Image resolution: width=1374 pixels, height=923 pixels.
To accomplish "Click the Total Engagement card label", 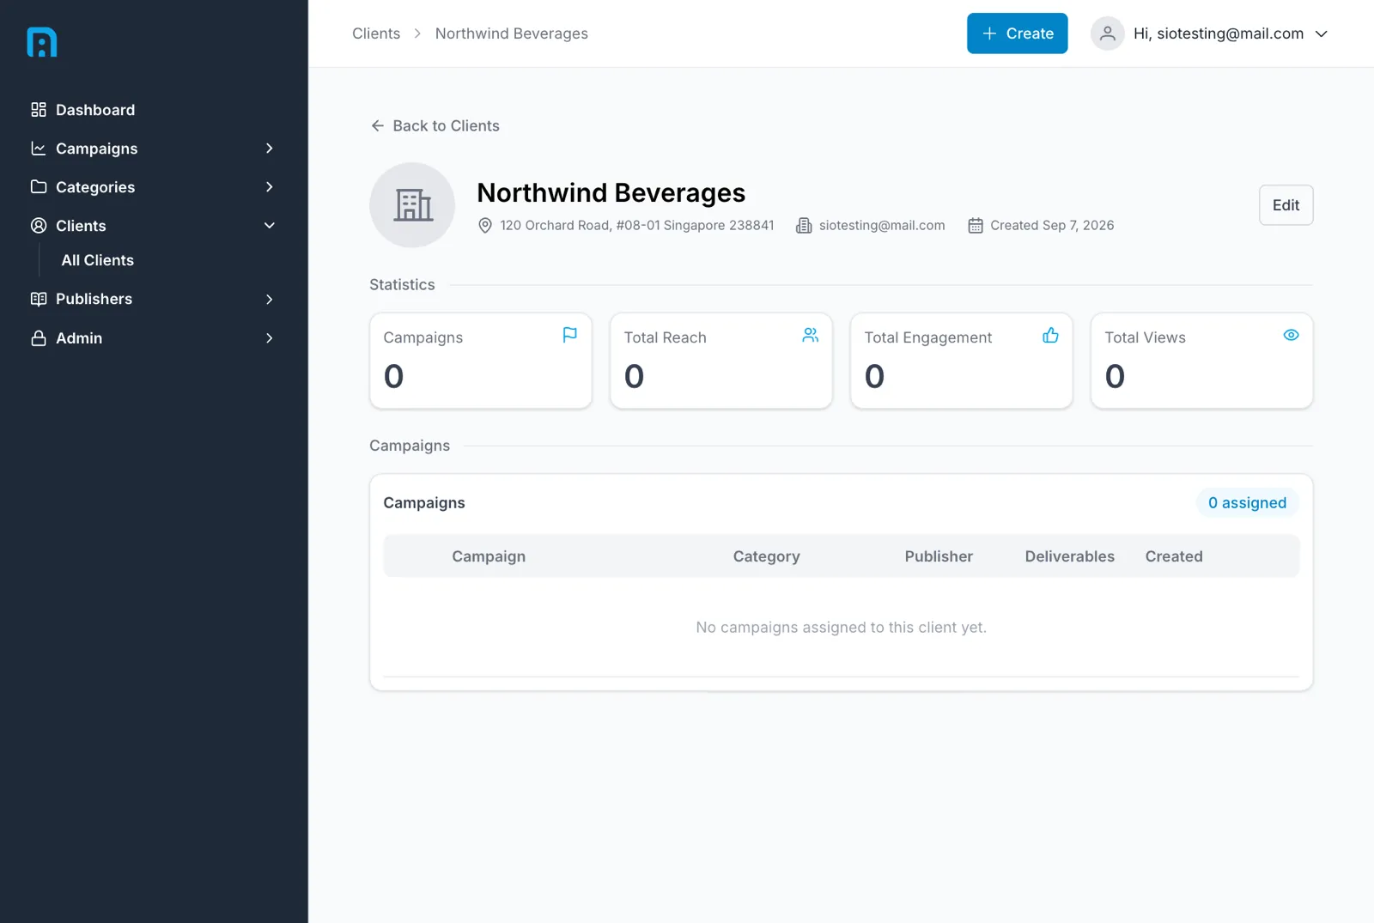I will click(927, 337).
